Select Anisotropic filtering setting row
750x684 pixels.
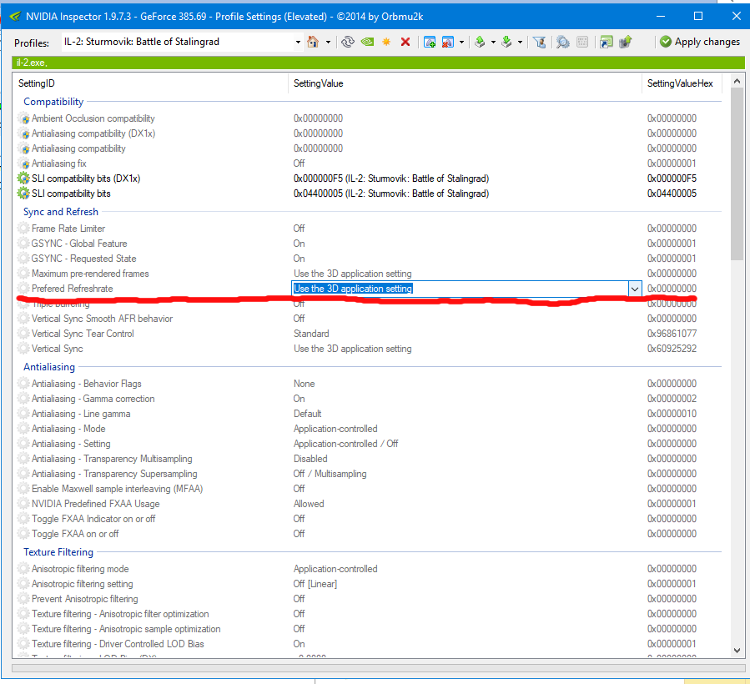click(x=367, y=584)
